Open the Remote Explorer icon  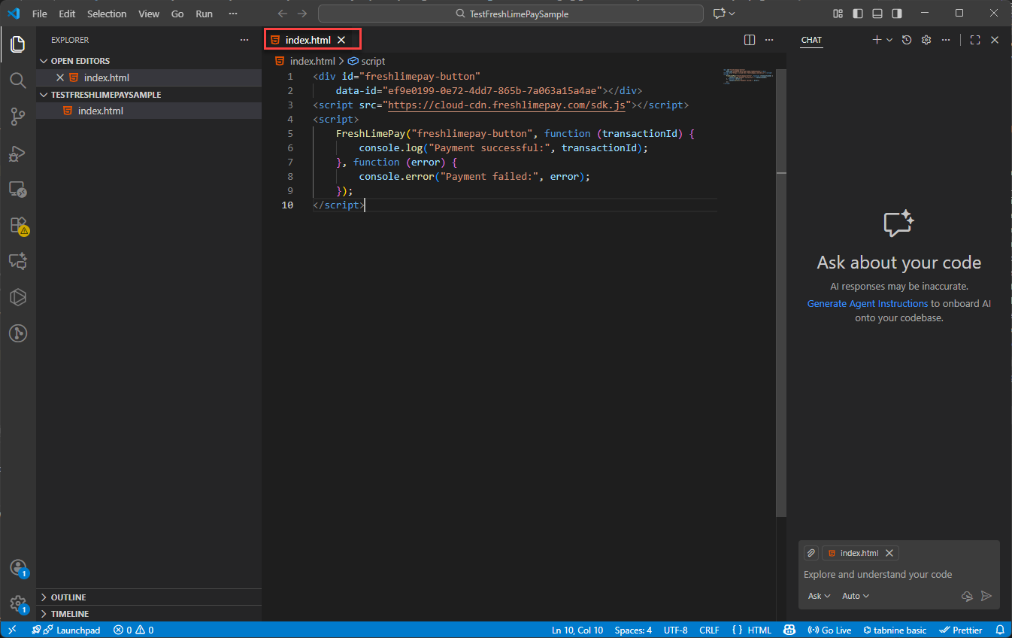(17, 189)
